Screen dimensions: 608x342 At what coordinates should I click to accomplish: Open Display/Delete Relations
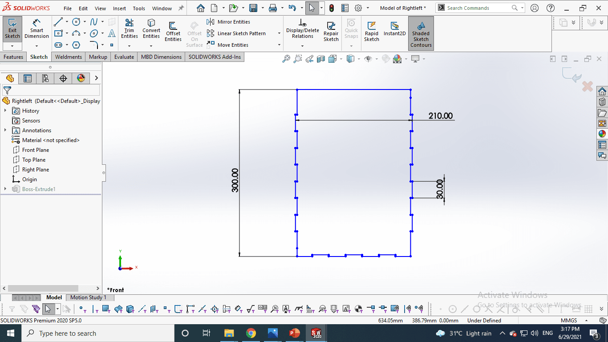[303, 29]
